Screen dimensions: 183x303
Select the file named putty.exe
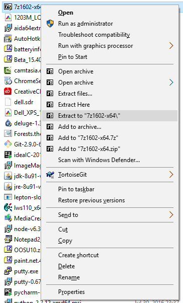click(26, 271)
